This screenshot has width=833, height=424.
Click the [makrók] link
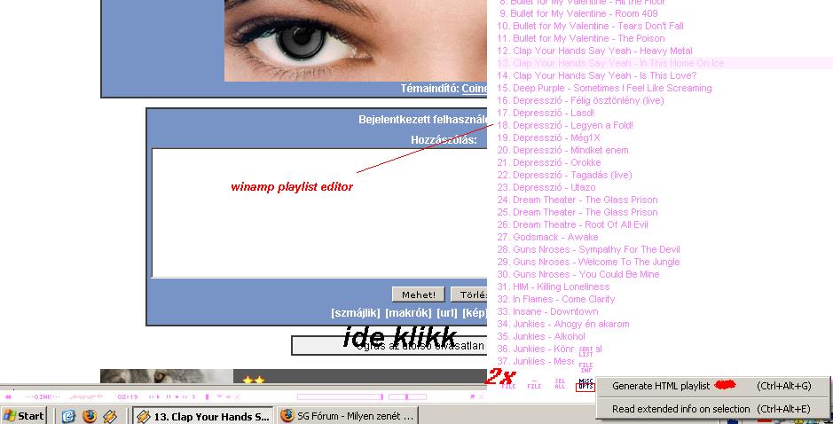408,313
